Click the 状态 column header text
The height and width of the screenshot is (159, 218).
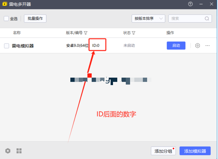coord(127,33)
